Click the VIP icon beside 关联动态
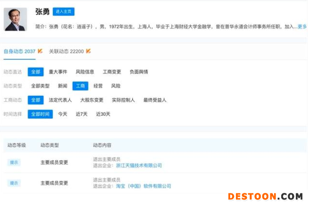Viewport: 309px width, 207px height. click(88, 51)
